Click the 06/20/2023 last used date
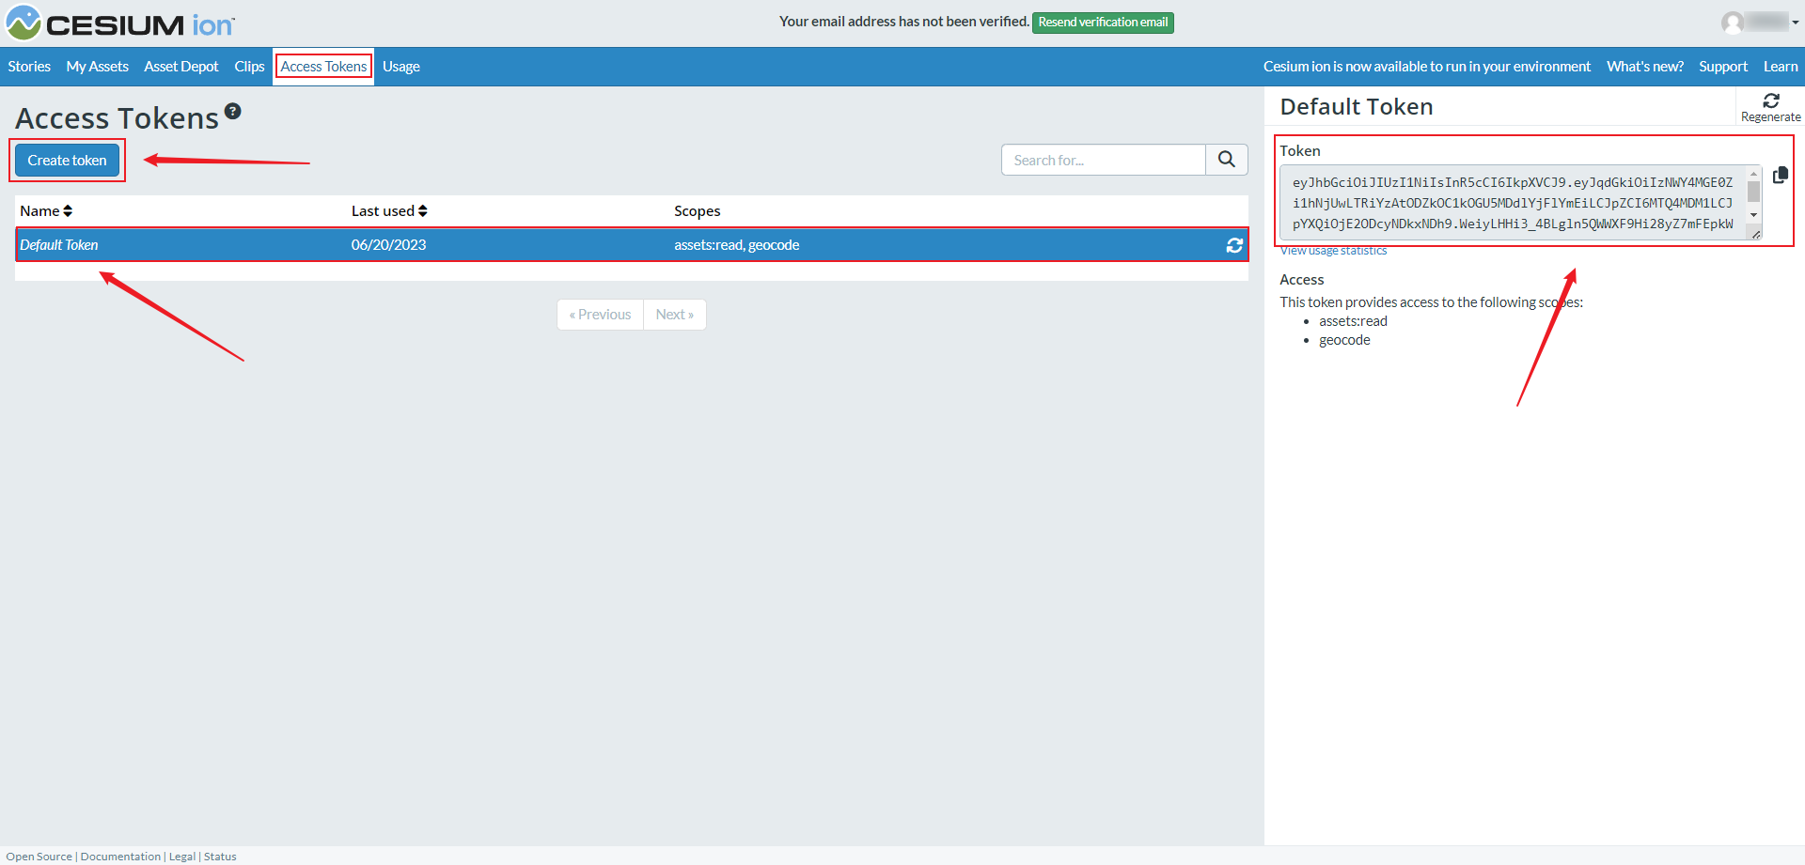Image resolution: width=1805 pixels, height=865 pixels. (388, 245)
